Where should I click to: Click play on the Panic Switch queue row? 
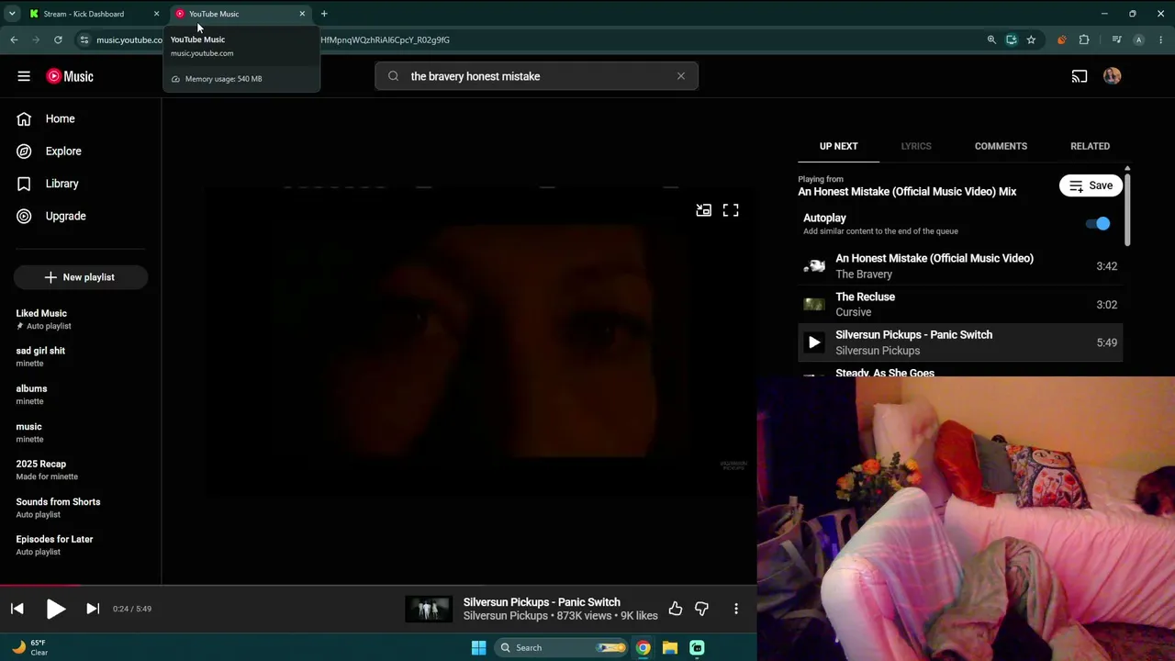(814, 342)
